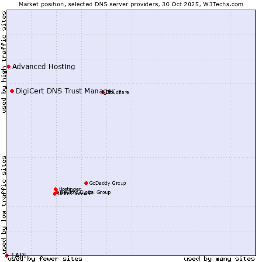
Task: Select the Cloudflare data point
Action: [103, 92]
